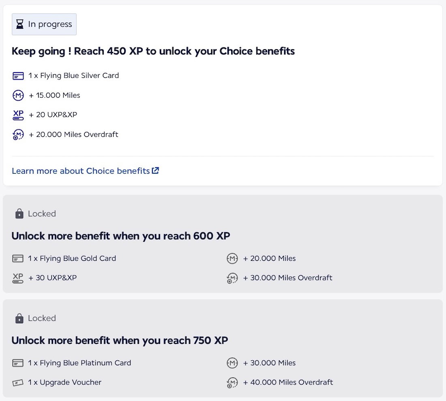Open Learn more about Choice benefits link
This screenshot has width=446, height=401.
[x=81, y=171]
